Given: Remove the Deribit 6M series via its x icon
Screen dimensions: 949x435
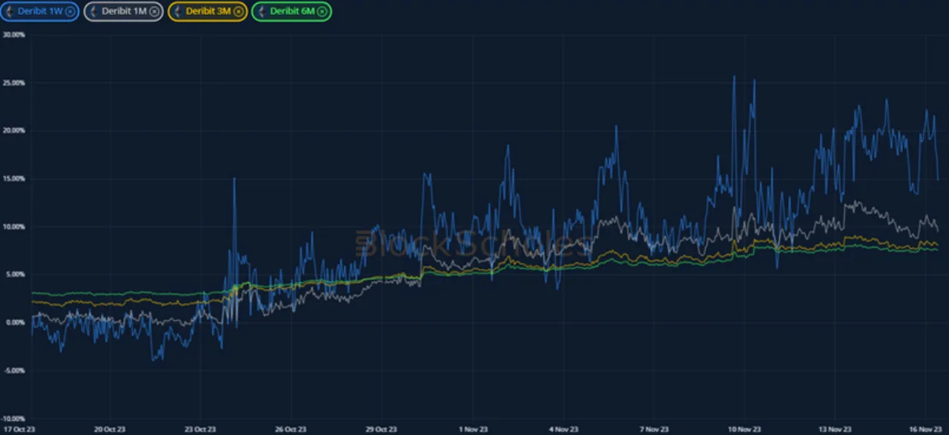Looking at the screenshot, I should click(x=323, y=11).
